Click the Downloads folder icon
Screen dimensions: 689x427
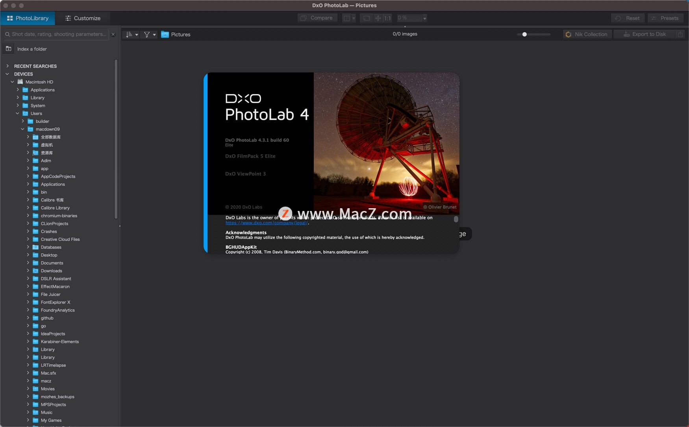click(x=35, y=271)
